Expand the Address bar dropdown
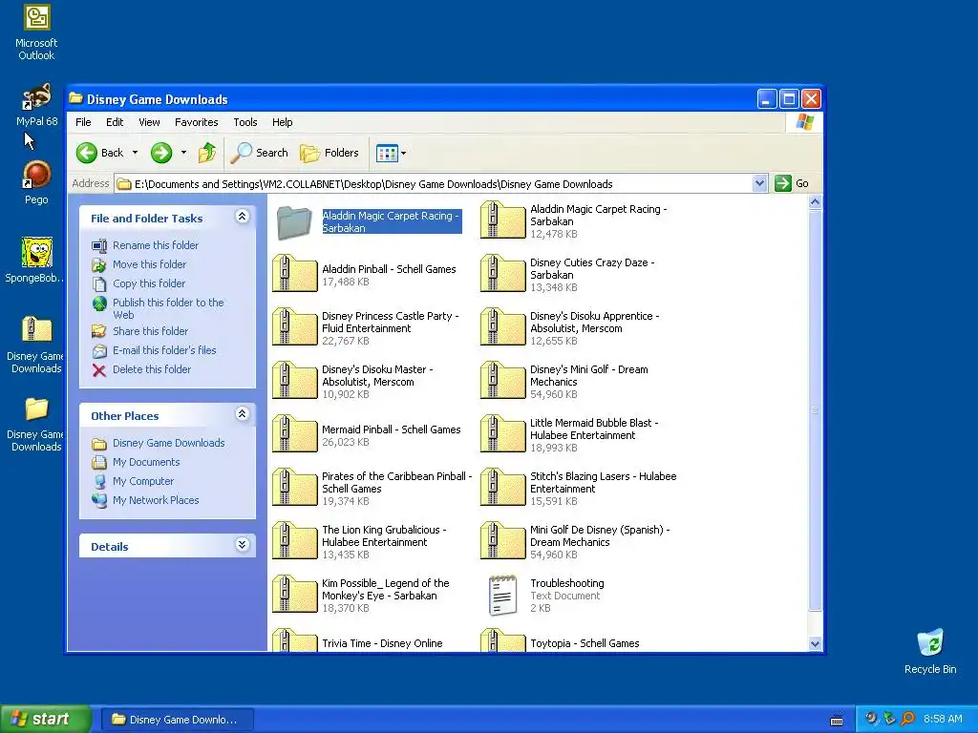978x733 pixels. click(759, 183)
